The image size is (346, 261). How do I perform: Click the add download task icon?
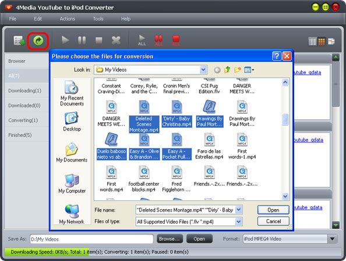[19, 41]
